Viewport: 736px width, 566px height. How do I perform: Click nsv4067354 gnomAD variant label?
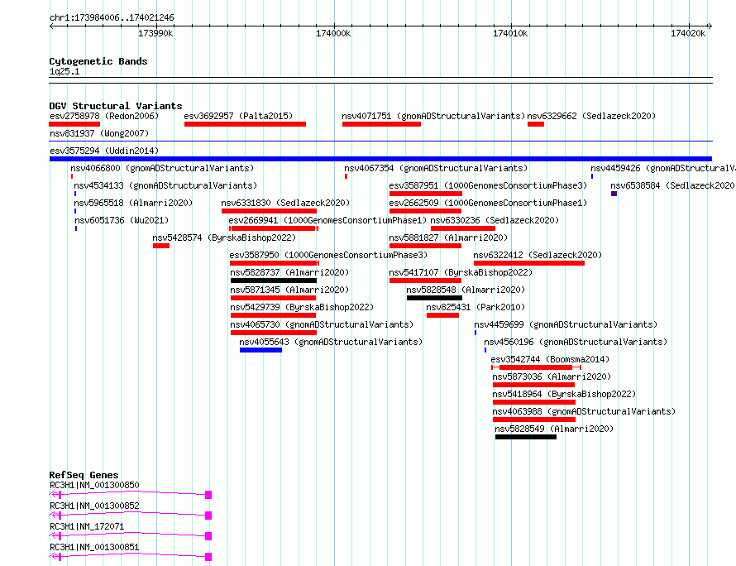436,168
